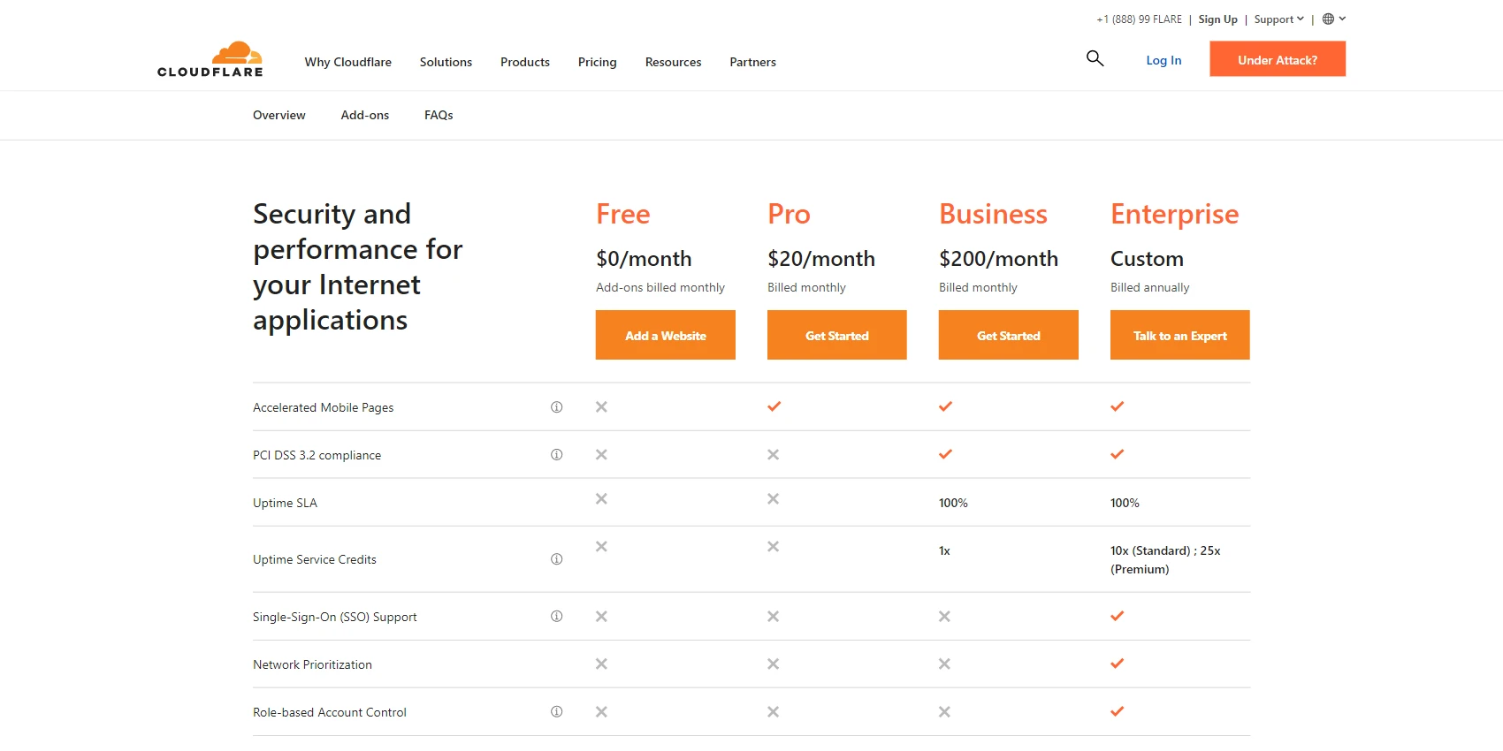The image size is (1503, 751).
Task: Click Free plan X for Uptime SLA
Action: coord(601,499)
